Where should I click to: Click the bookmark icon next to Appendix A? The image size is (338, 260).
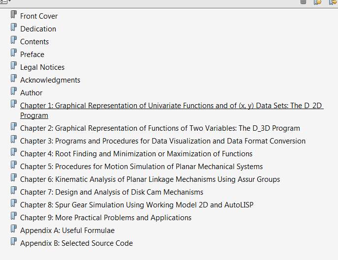coord(14,230)
